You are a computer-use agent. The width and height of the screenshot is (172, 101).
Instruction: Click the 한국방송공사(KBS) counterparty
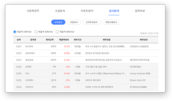click(x=138, y=87)
